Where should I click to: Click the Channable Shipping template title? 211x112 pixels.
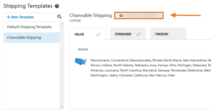click(91, 15)
